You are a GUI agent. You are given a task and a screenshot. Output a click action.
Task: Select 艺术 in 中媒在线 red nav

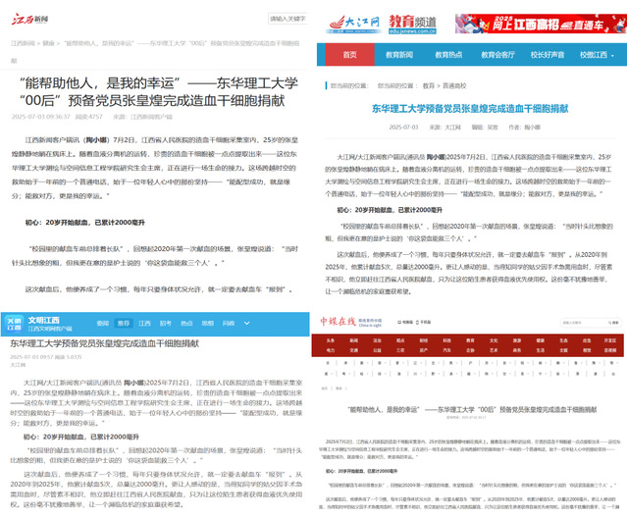[x=494, y=350]
